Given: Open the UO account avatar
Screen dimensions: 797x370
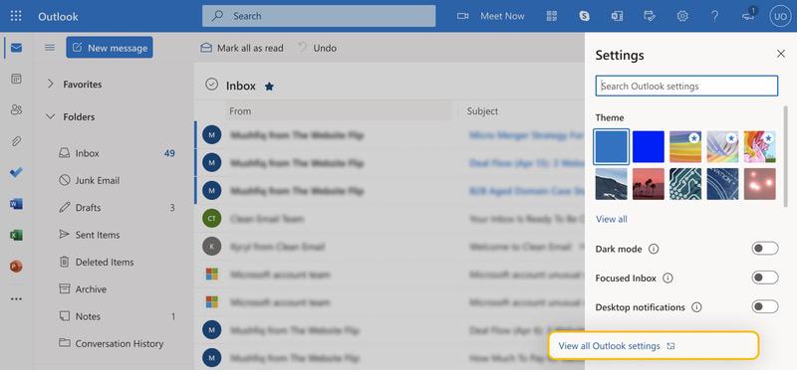Looking at the screenshot, I should coord(780,16).
